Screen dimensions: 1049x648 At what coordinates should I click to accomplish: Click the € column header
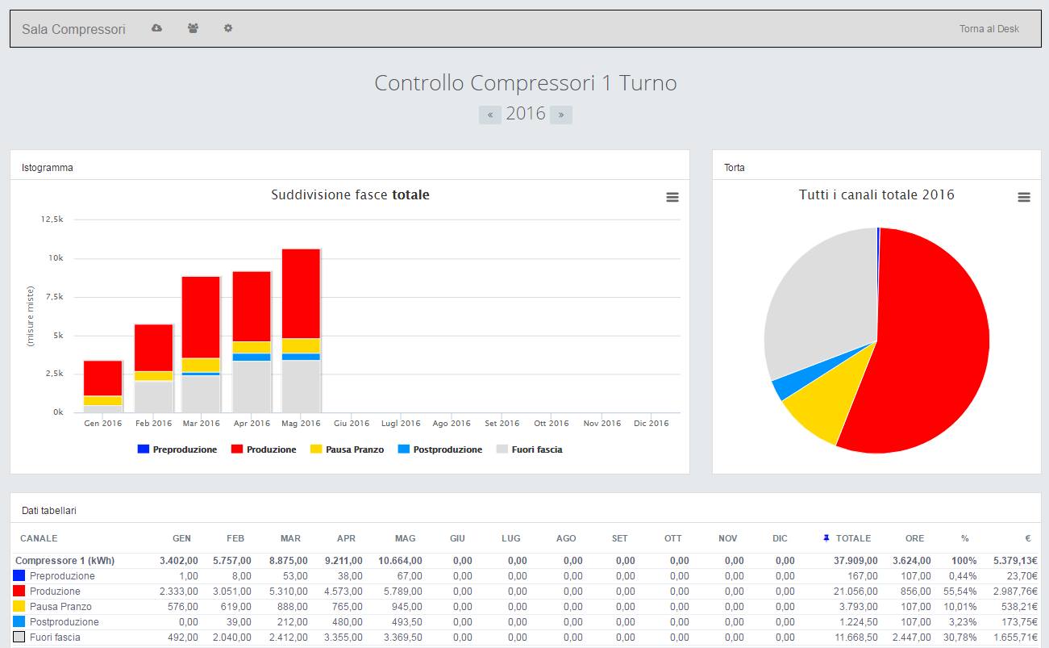(x=1028, y=538)
